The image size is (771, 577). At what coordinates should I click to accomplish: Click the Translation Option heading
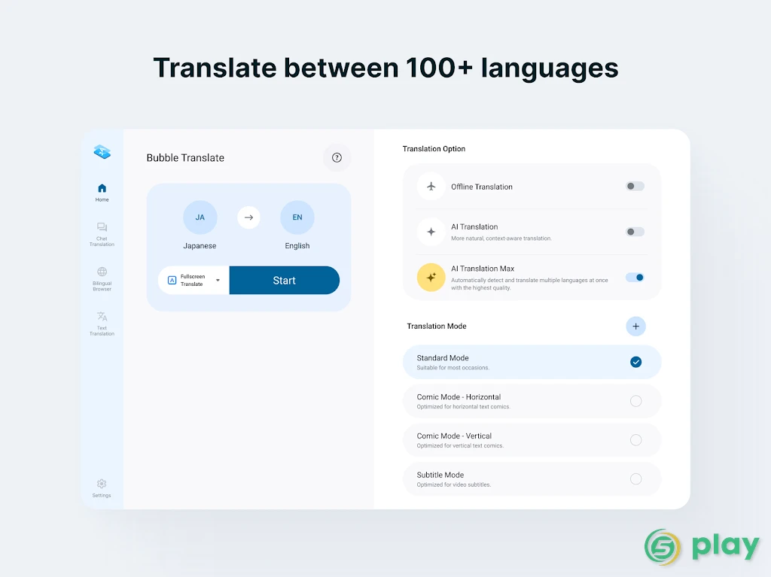point(434,149)
